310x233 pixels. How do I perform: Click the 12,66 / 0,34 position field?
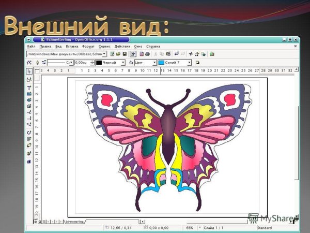point(121,228)
